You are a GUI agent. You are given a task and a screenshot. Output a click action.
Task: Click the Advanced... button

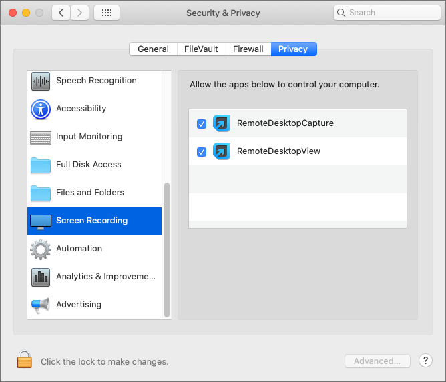tap(377, 361)
